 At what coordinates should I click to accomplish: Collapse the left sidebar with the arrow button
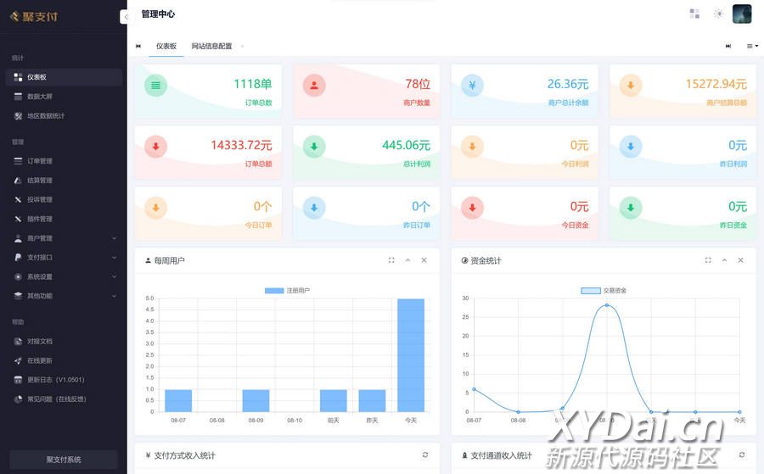(125, 17)
